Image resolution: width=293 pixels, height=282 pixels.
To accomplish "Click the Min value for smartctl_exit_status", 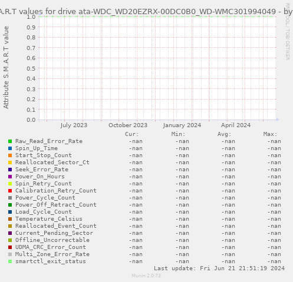I will coord(182,261).
